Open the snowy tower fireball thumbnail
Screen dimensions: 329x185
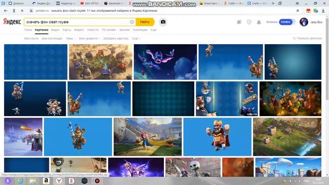[x=23, y=137]
